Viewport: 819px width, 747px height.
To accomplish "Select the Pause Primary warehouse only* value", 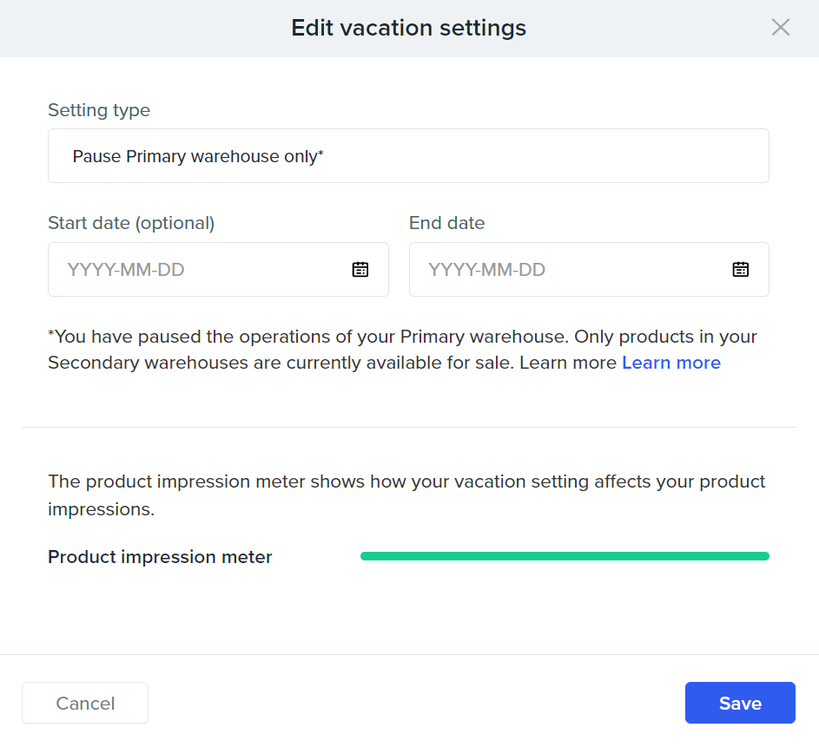I will (198, 156).
